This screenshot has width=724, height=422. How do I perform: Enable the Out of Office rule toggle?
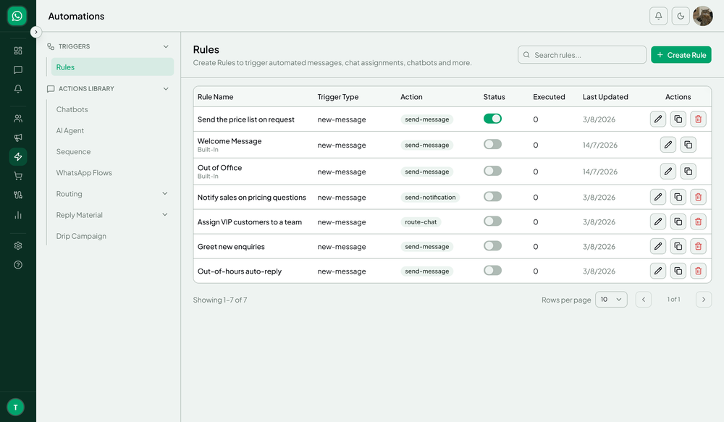[x=492, y=171]
